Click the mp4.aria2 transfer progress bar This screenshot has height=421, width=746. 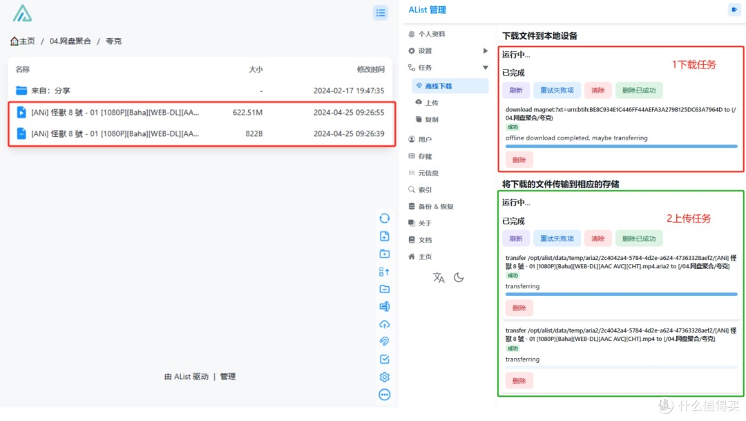(x=622, y=294)
